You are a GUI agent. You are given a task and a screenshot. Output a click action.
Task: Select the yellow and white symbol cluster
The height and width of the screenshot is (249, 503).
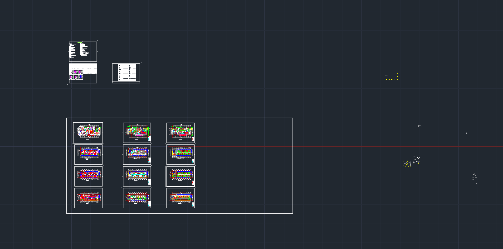tap(411, 162)
